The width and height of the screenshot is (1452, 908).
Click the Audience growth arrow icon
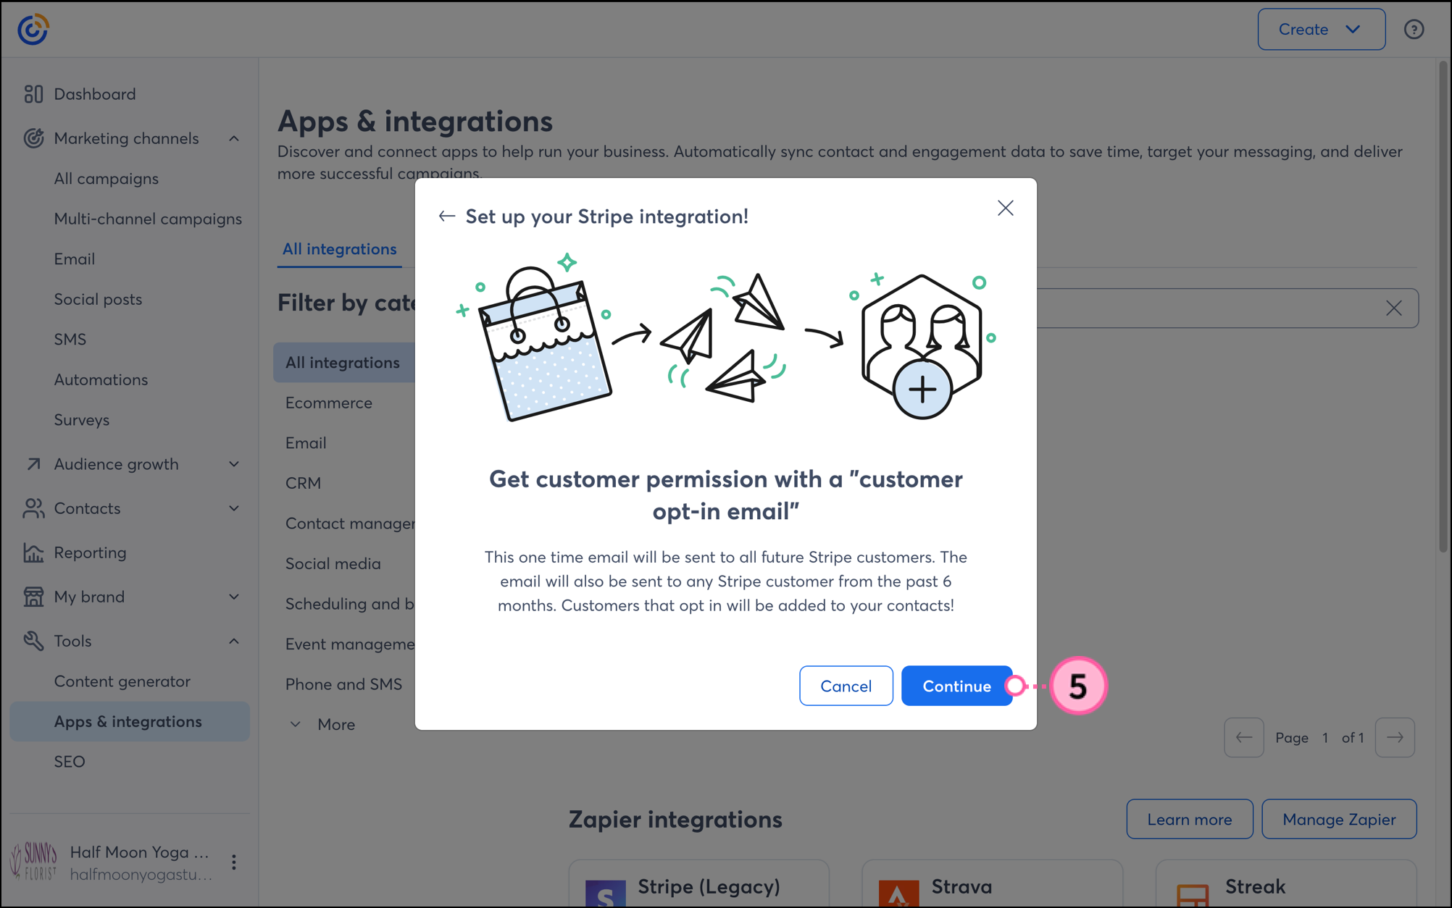point(33,464)
